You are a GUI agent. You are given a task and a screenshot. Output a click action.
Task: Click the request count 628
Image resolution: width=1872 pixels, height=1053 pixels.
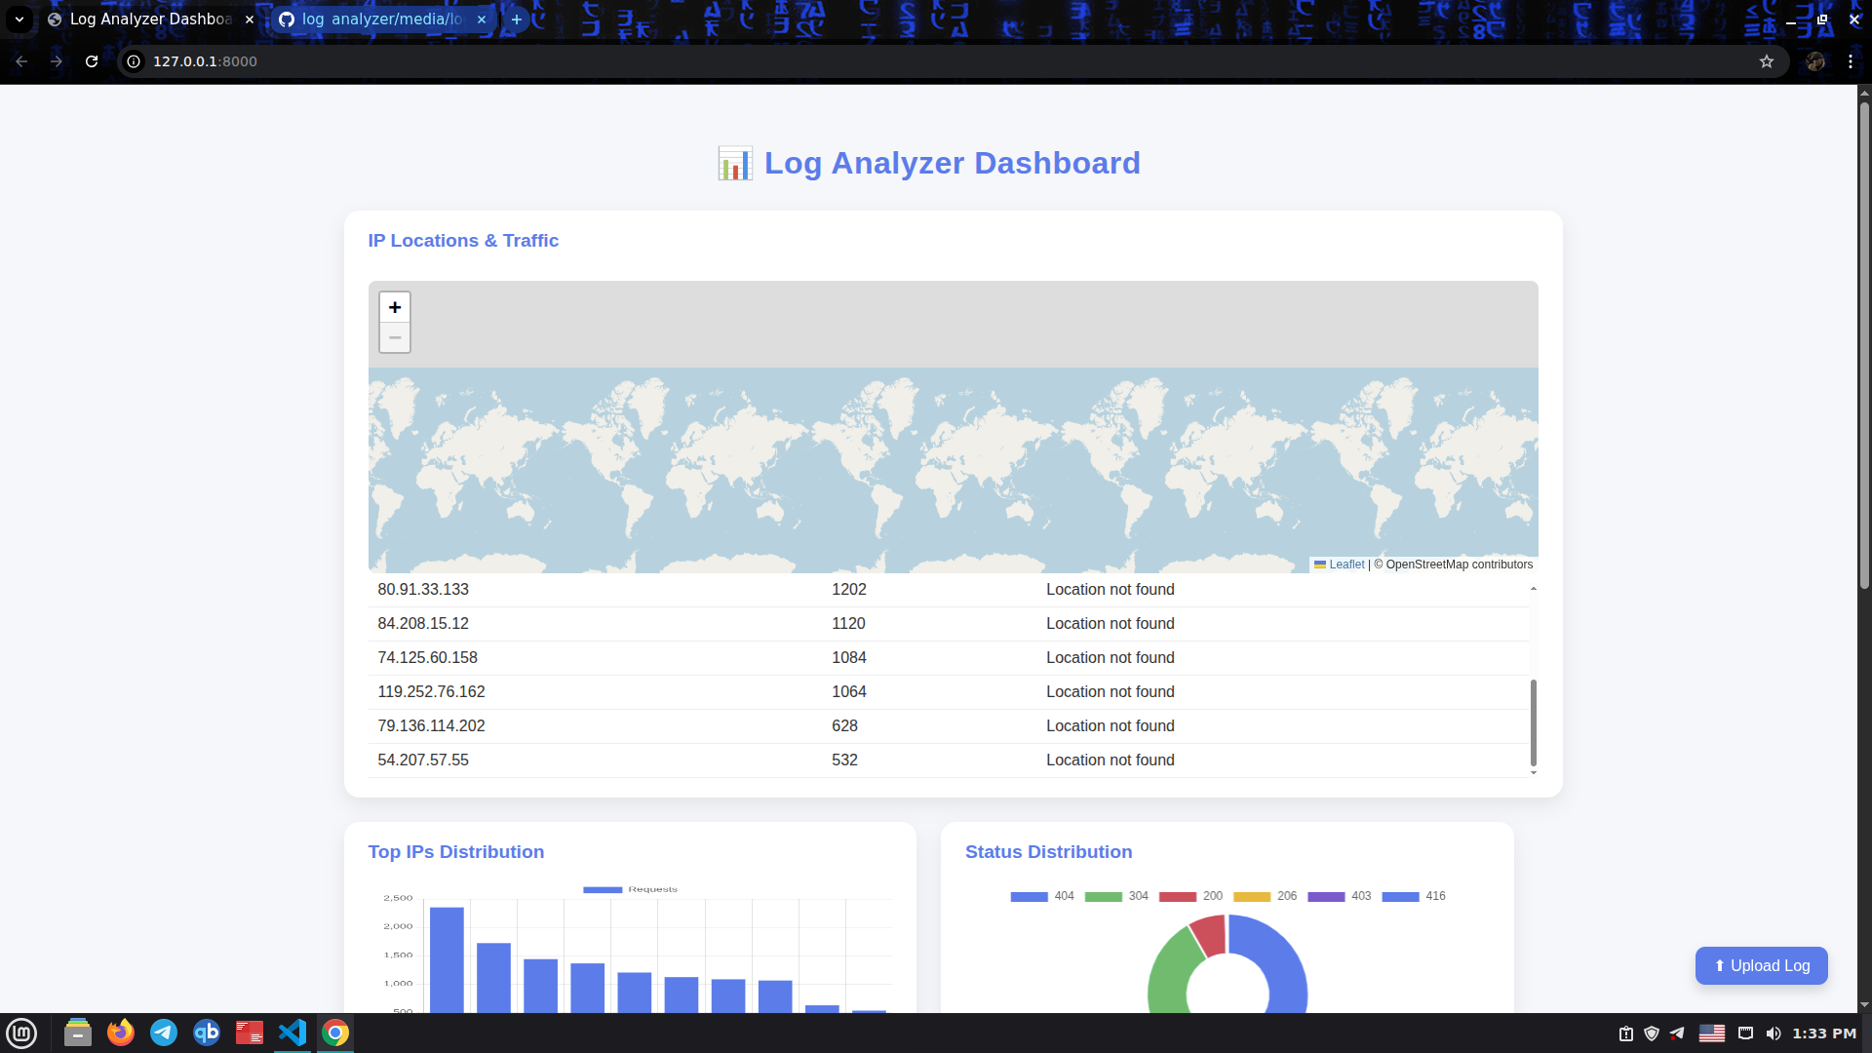(x=844, y=726)
